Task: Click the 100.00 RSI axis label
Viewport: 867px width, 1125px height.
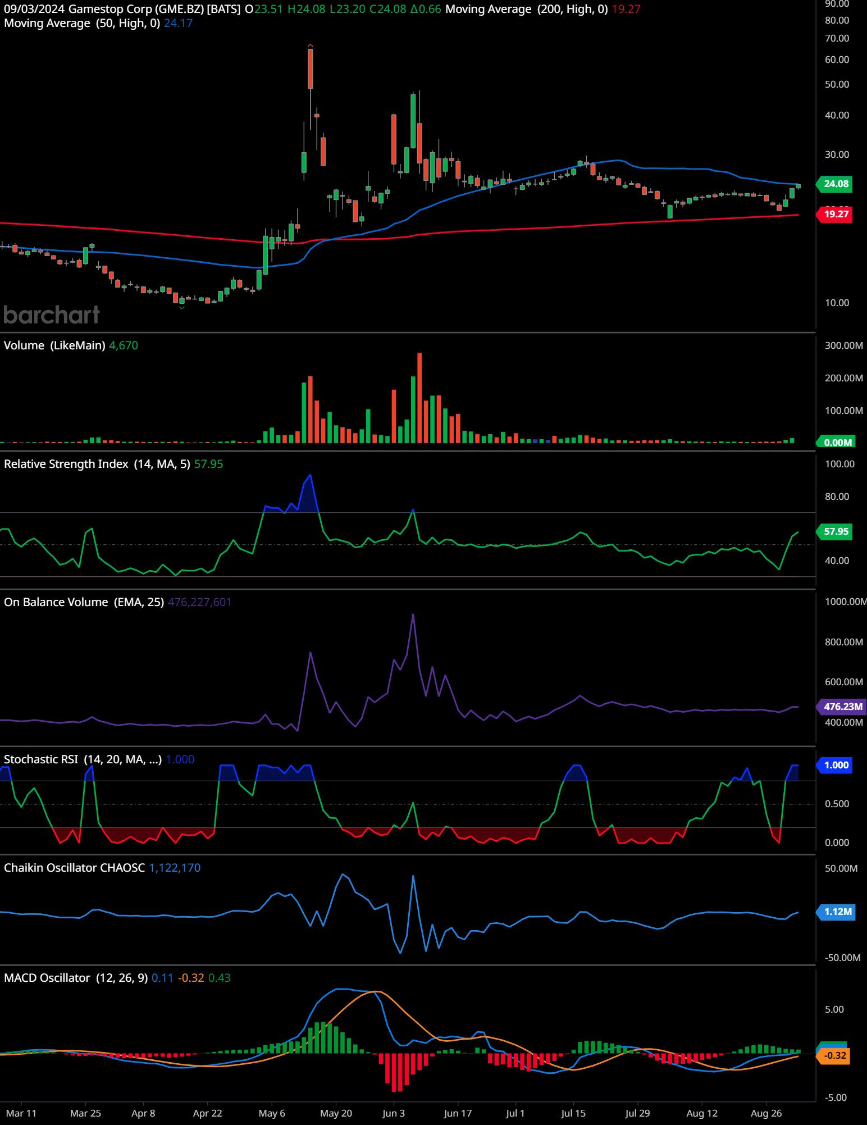Action: (839, 464)
